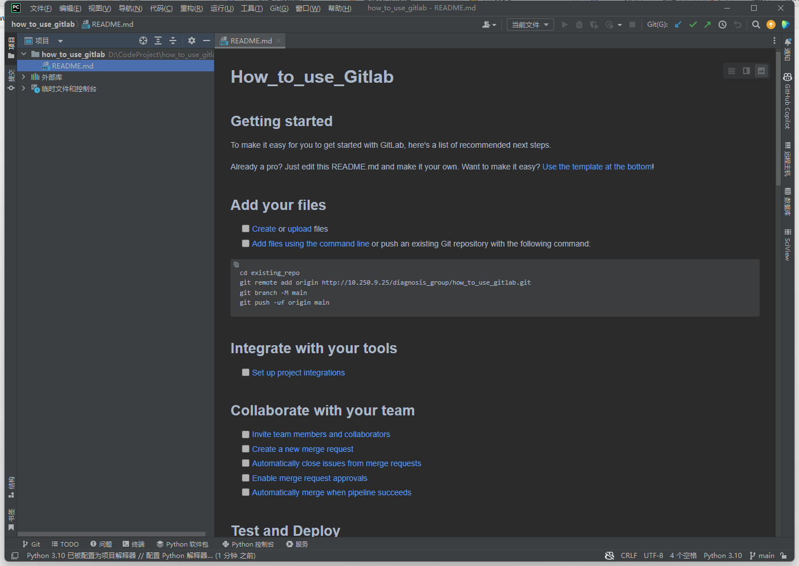Open the Python 控制台 tool window
Screen dimensions: 799x566
click(x=248, y=544)
